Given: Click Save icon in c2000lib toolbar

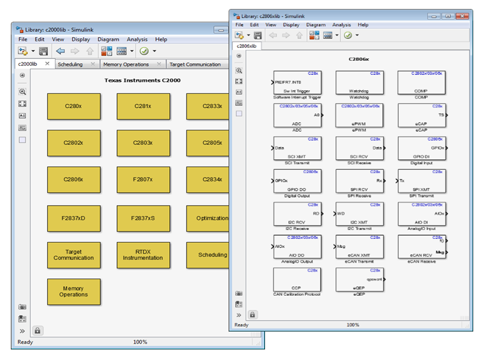Looking at the screenshot, I should coord(43,51).
